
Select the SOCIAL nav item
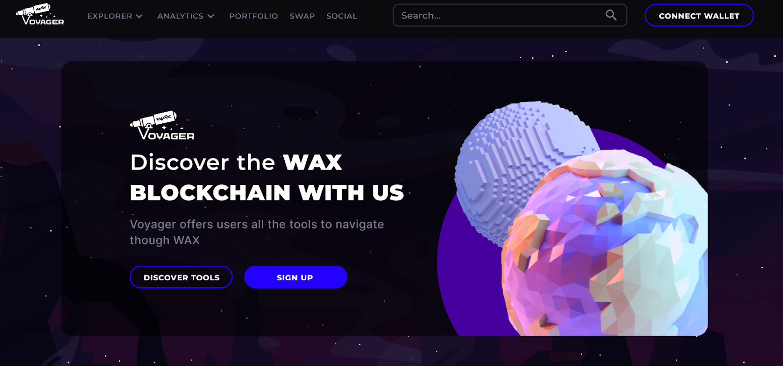point(342,16)
